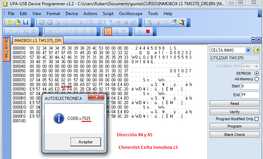This screenshot has height=159, width=263.
Task: Click Aceptar in the AUTOELECTRONICA dialog
Action: coord(86,142)
